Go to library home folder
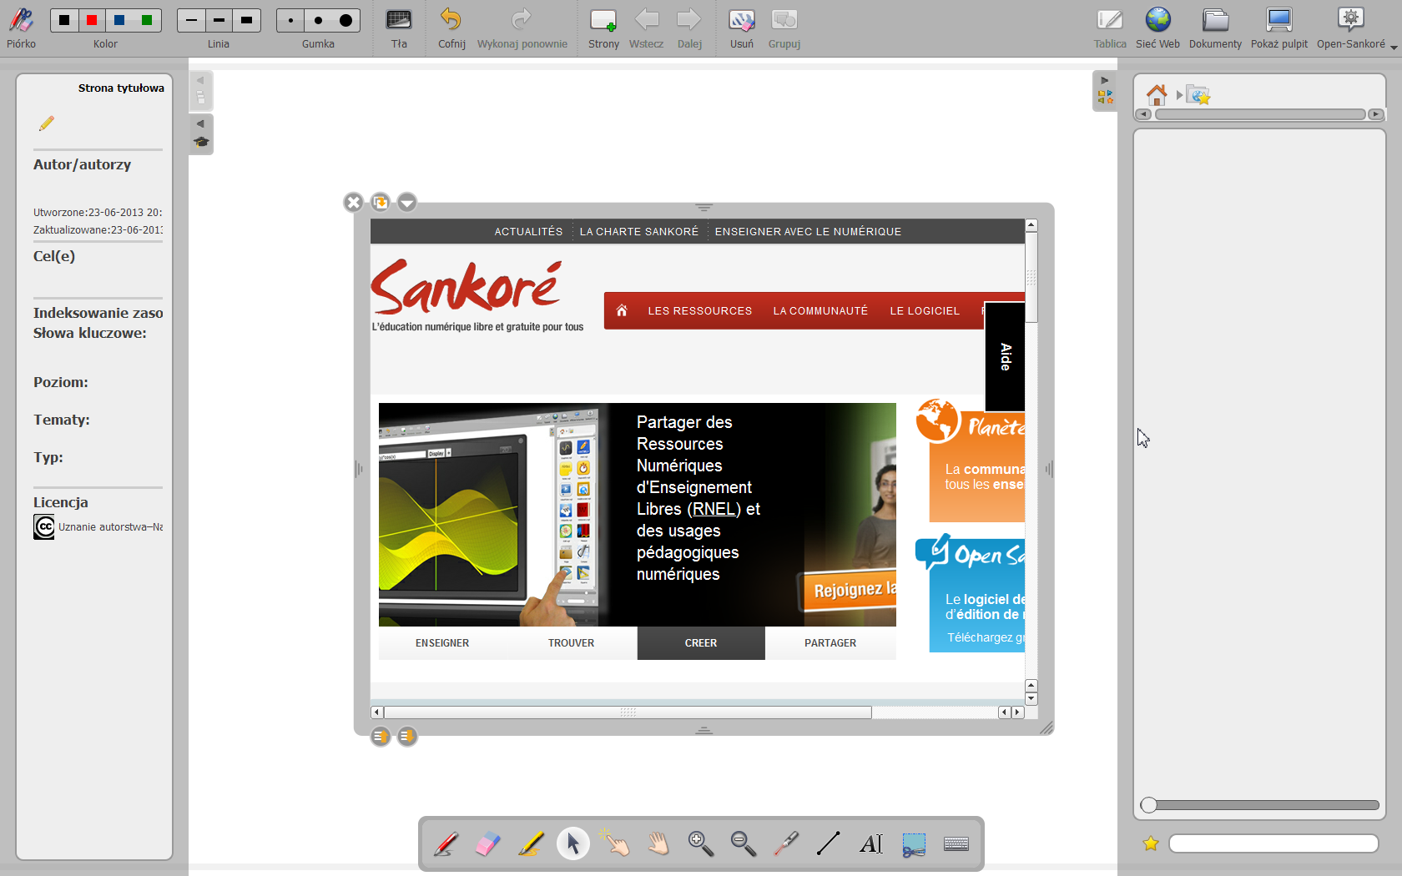Viewport: 1402px width, 876px height. pos(1157,94)
